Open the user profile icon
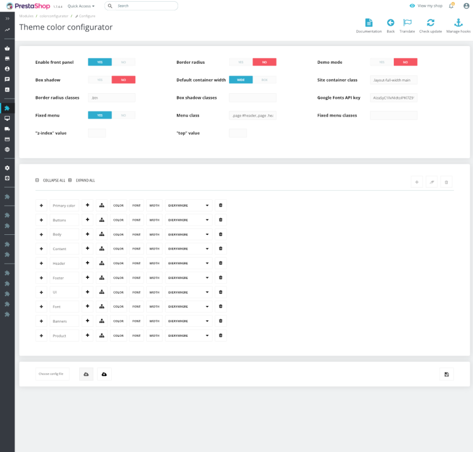Screen dimensions: 473x452 [x=466, y=6]
